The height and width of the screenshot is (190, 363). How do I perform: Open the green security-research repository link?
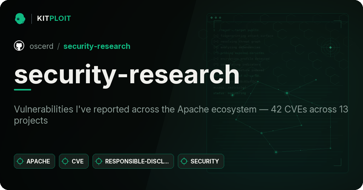pos(97,46)
